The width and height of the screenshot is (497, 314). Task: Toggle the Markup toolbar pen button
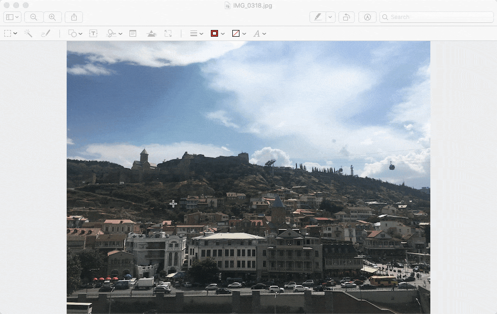(x=318, y=17)
